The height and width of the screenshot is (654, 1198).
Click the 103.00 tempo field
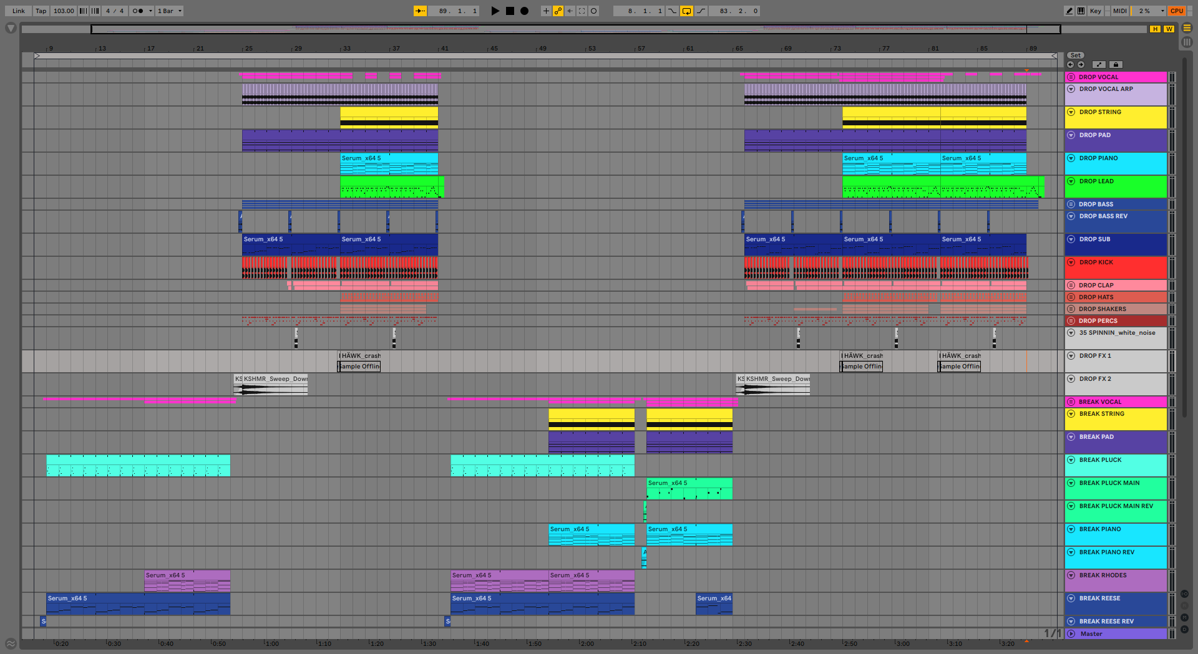(63, 11)
